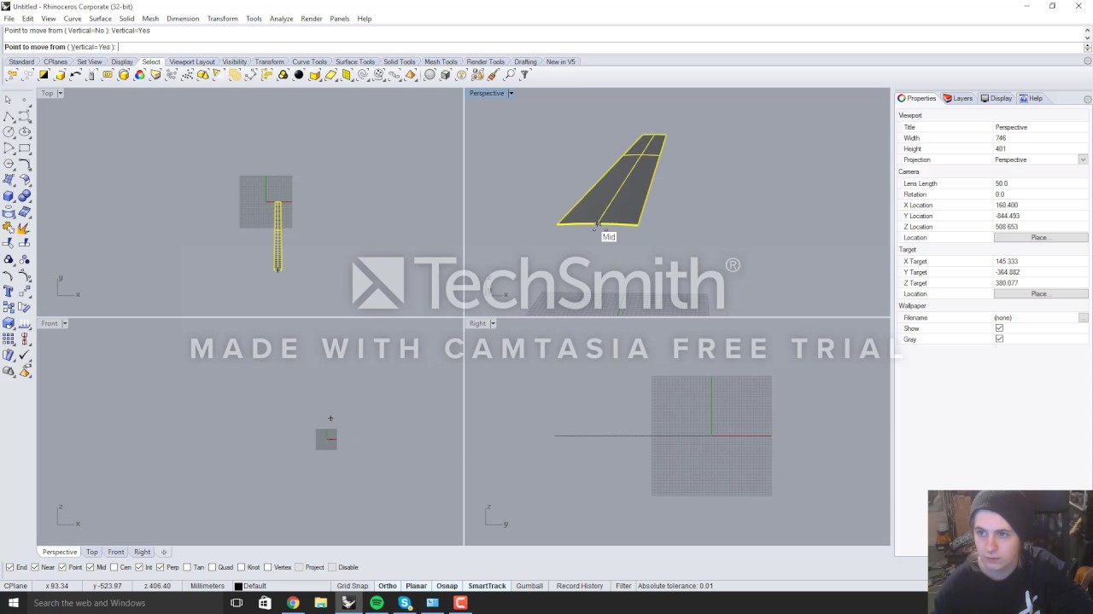Open File Explorer from the taskbar

tap(321, 603)
